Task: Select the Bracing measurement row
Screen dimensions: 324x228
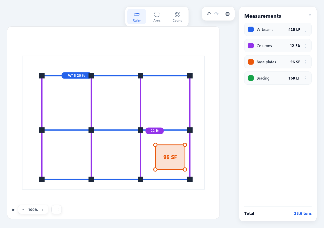Action: pos(278,78)
